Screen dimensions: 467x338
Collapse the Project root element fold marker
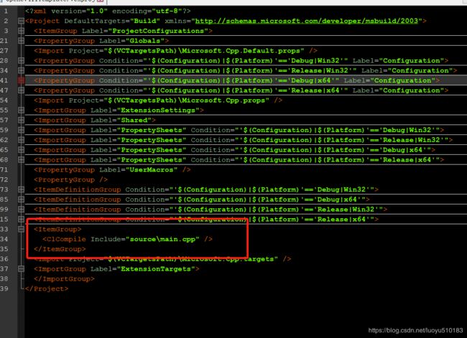[x=21, y=21]
